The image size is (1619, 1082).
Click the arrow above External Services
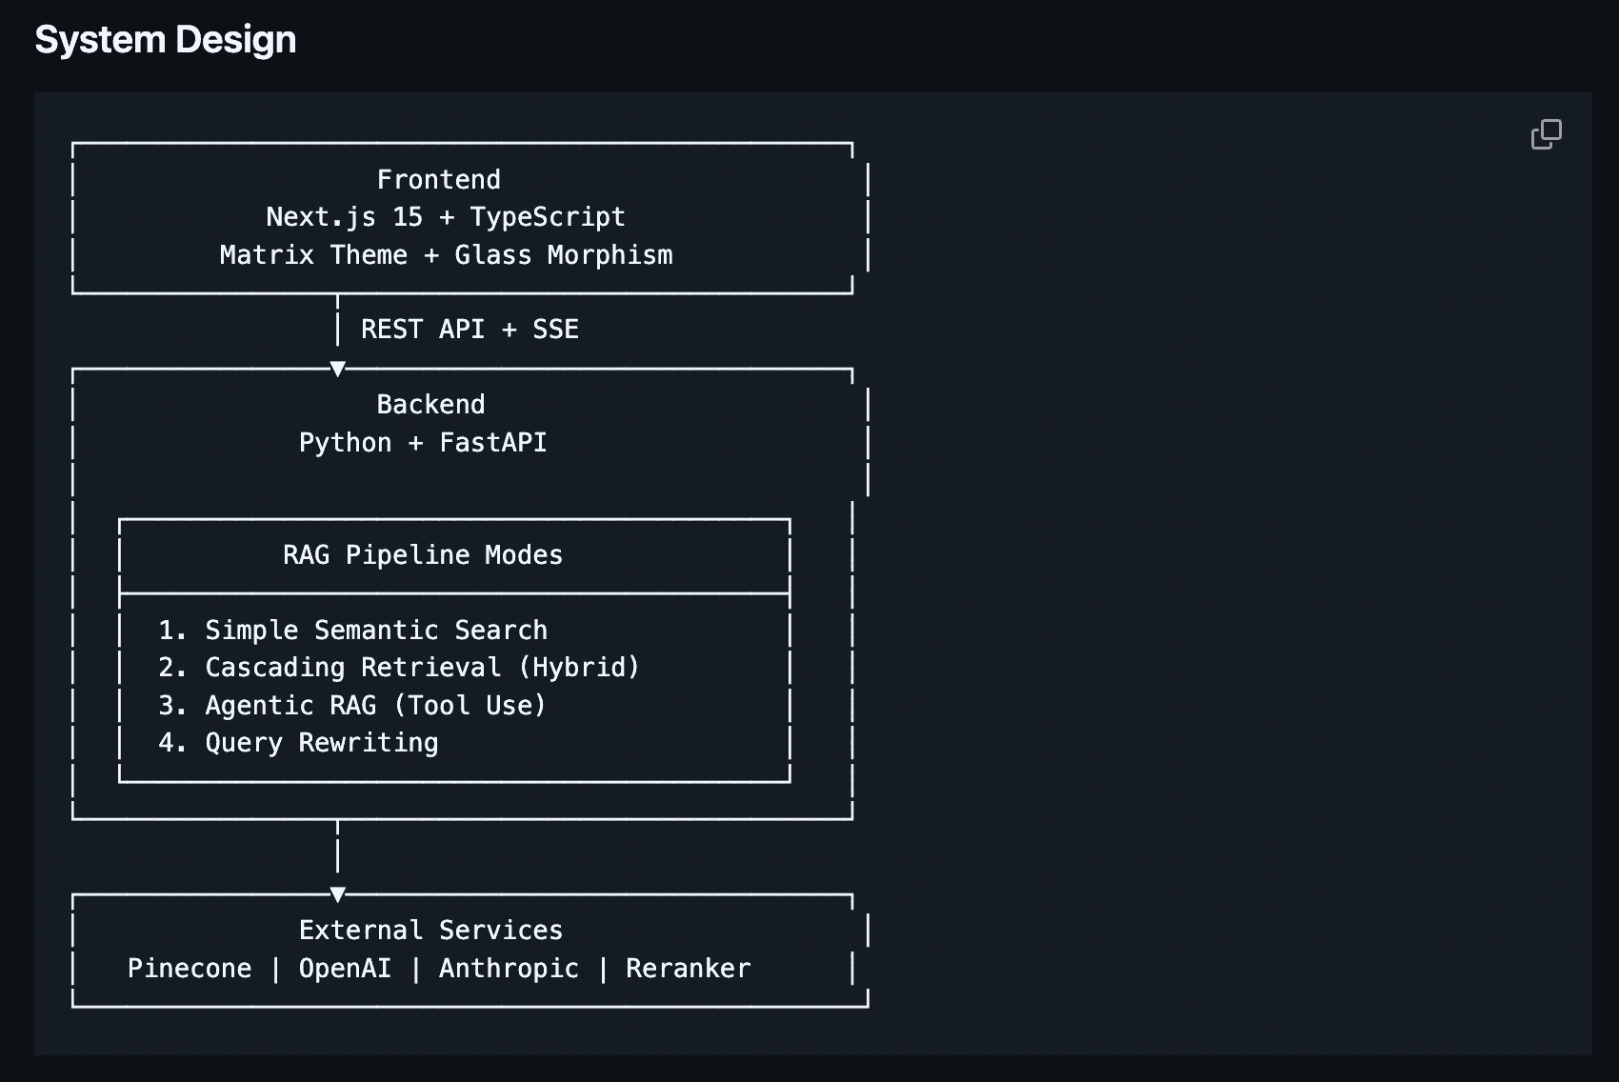coord(337,892)
